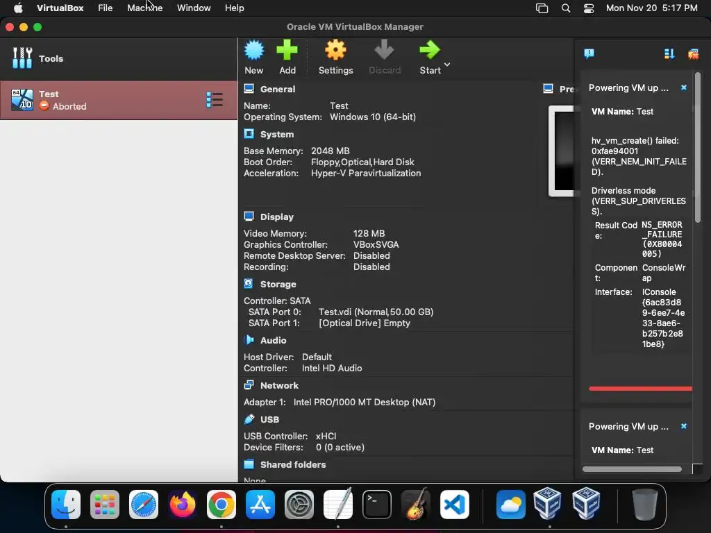Click the New virtual machine toolbar icon
The height and width of the screenshot is (533, 711).
254,50
